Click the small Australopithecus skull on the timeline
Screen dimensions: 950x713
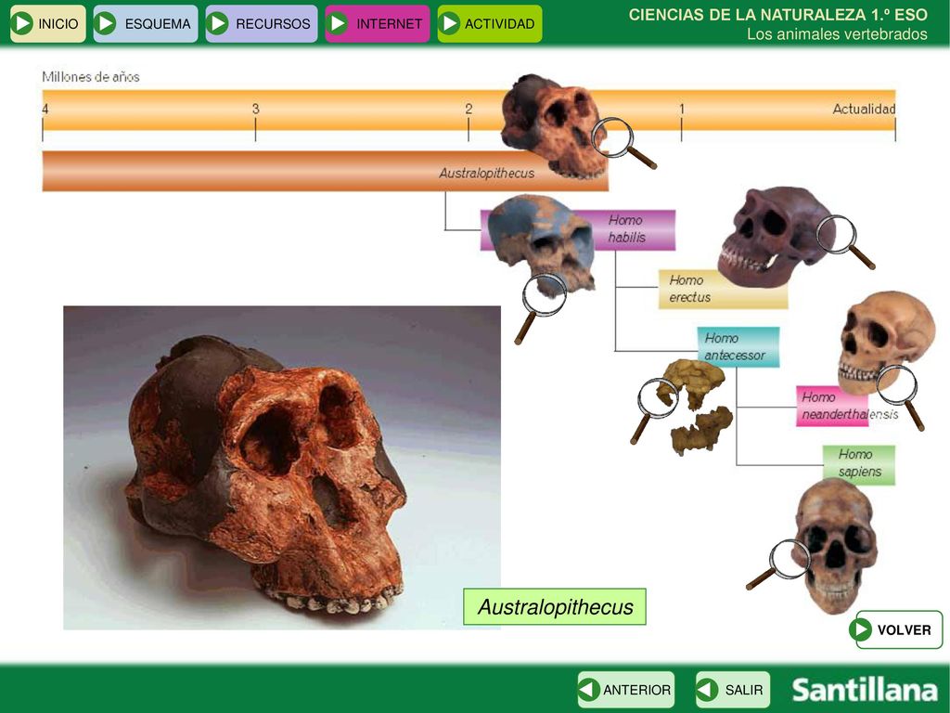pos(553,125)
